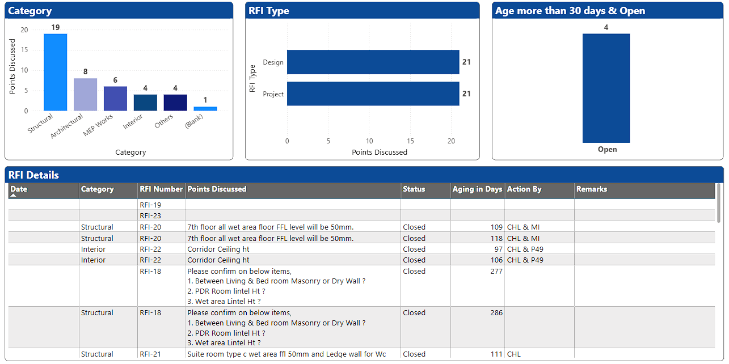Pick the Interior category bar
Screen dimensions: 729x364
[145, 103]
